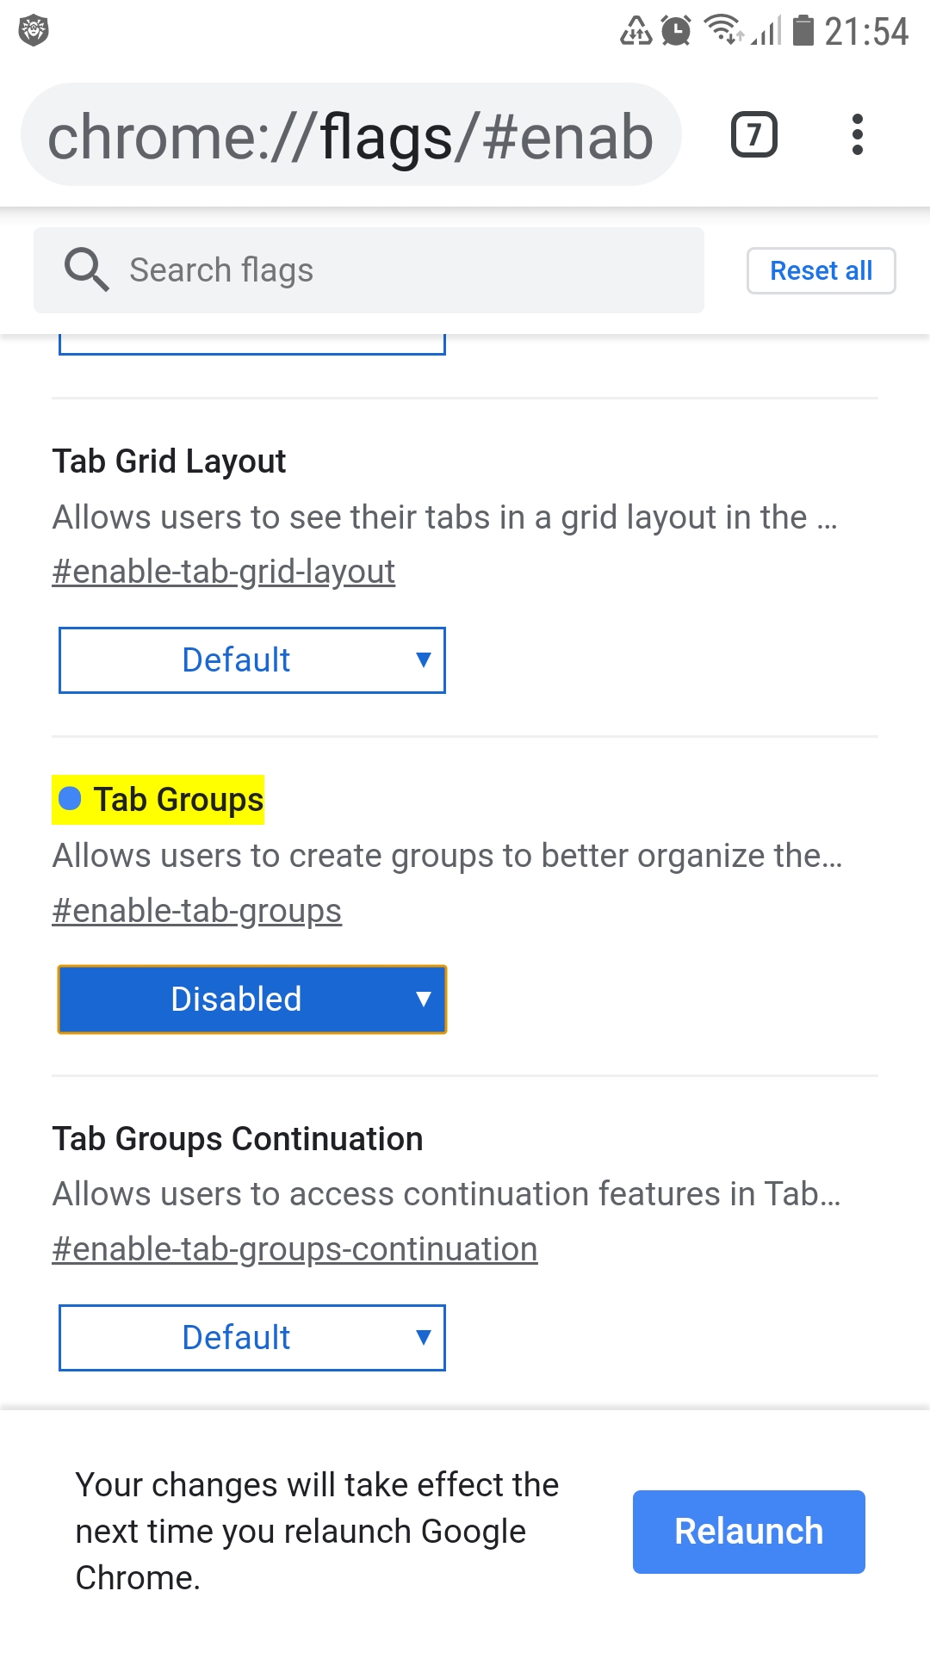Viewport: 930px width, 1653px height.
Task: Open the tab switcher showing 7 tabs
Action: pyautogui.click(x=753, y=134)
